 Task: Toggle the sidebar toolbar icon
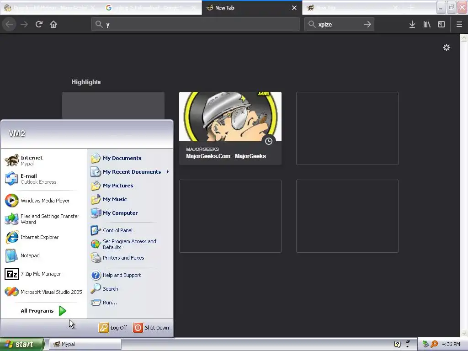441,24
